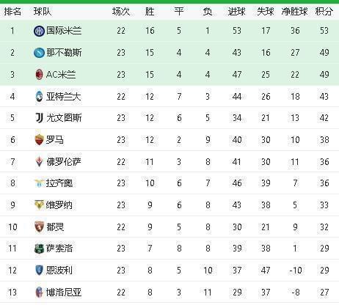Click the Empoli club crest

39,271
